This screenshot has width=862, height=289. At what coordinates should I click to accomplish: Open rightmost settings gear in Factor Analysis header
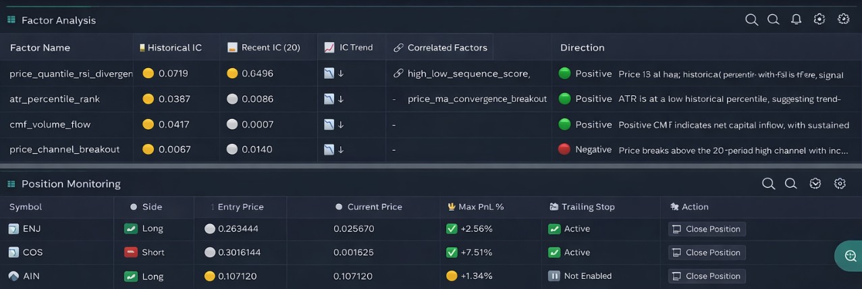(843, 20)
